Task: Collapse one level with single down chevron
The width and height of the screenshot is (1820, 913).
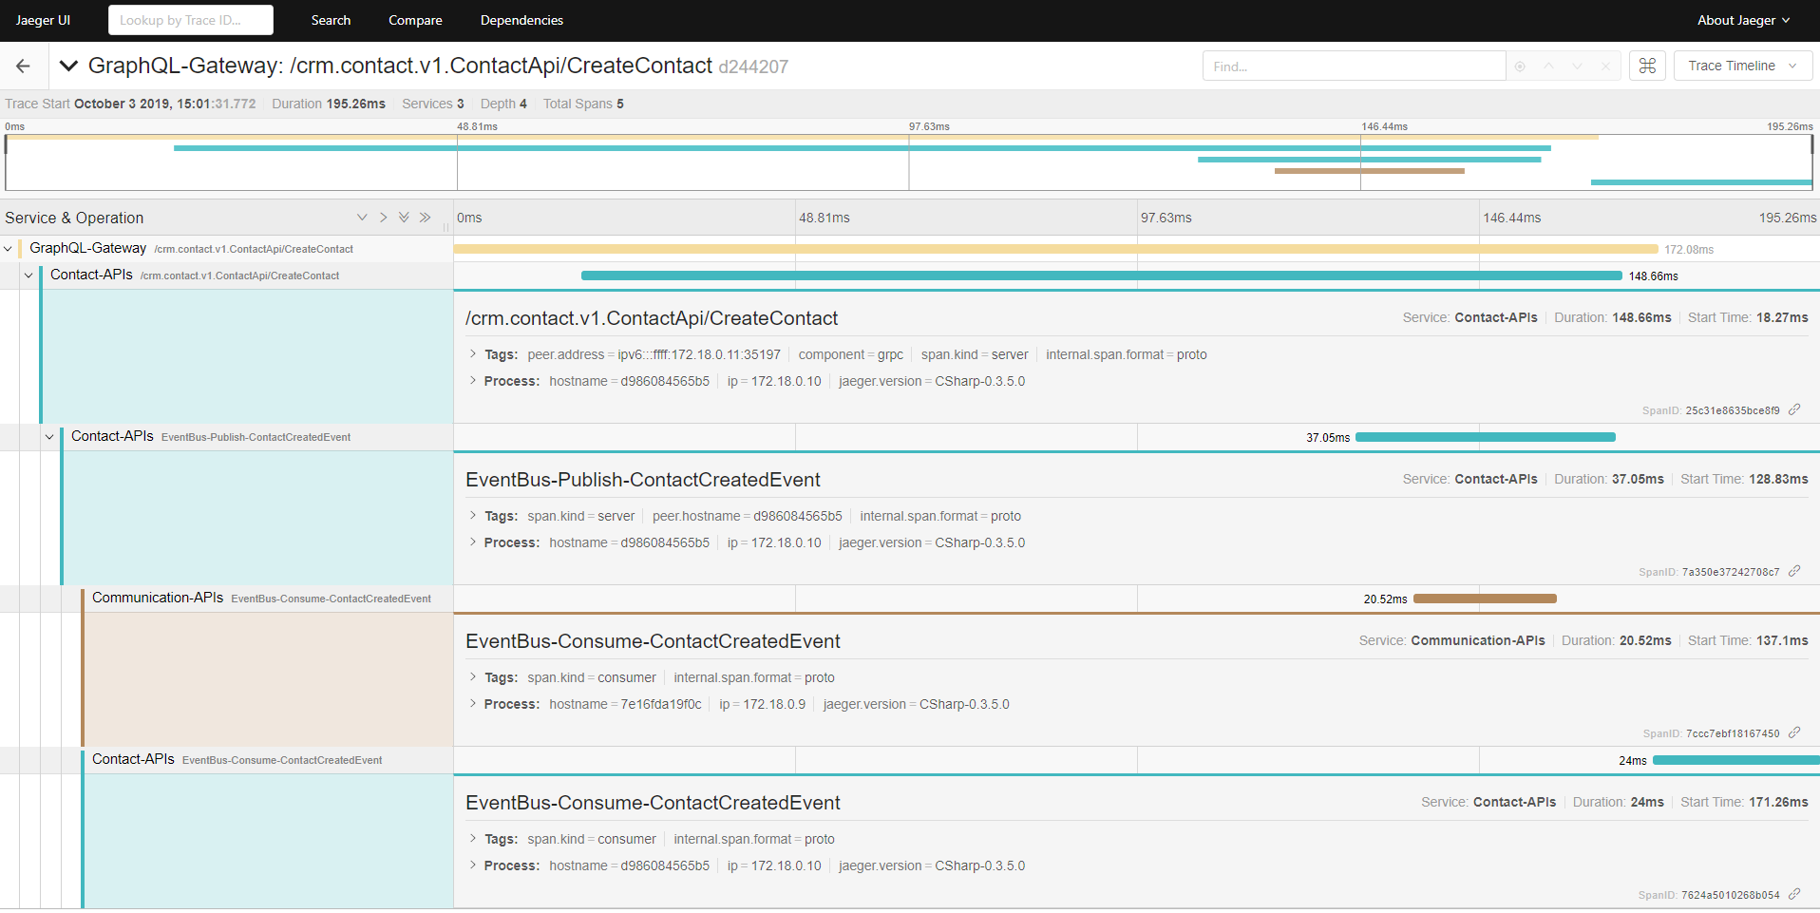Action: (362, 218)
